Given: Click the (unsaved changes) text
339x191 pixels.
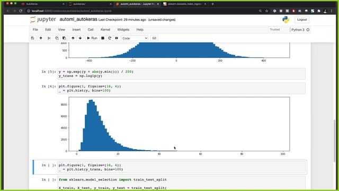Looking at the screenshot, I should tap(162, 20).
